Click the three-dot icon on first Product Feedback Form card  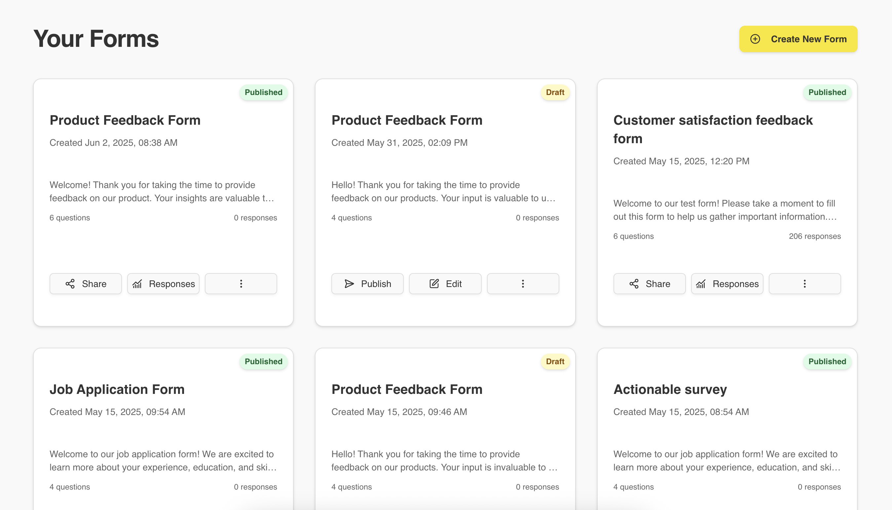pos(241,284)
